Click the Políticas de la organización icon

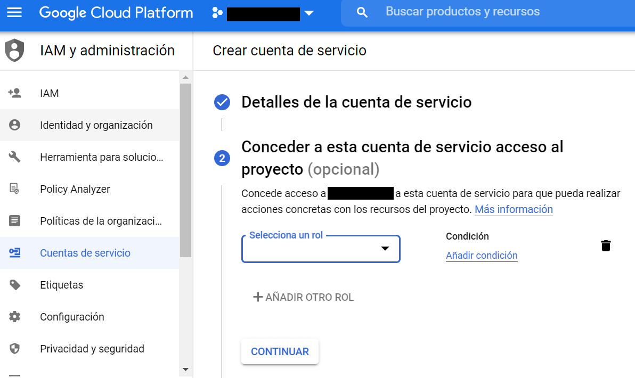click(x=14, y=220)
